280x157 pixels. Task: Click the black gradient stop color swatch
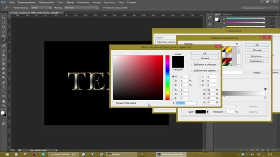tap(200, 112)
